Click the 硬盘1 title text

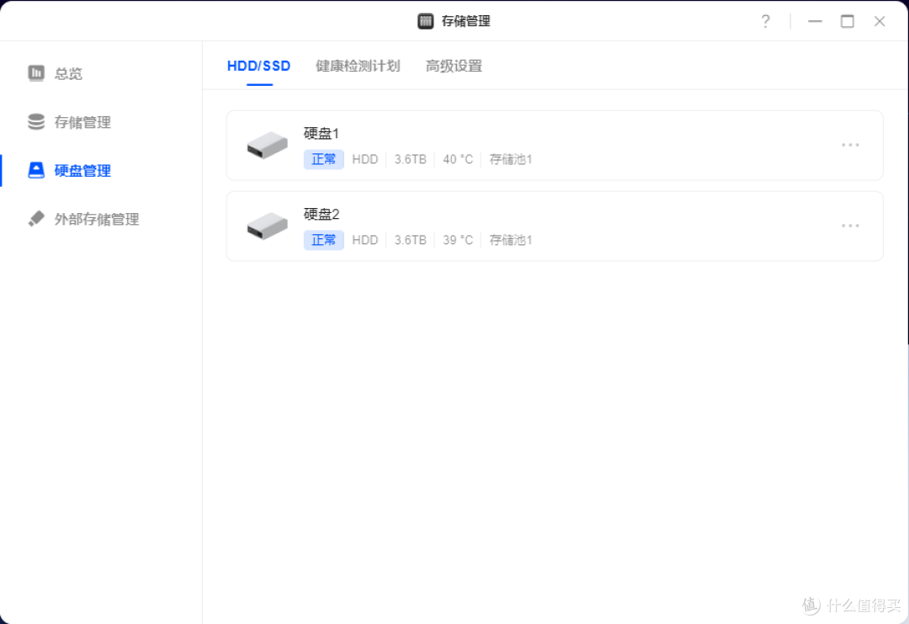(x=322, y=133)
